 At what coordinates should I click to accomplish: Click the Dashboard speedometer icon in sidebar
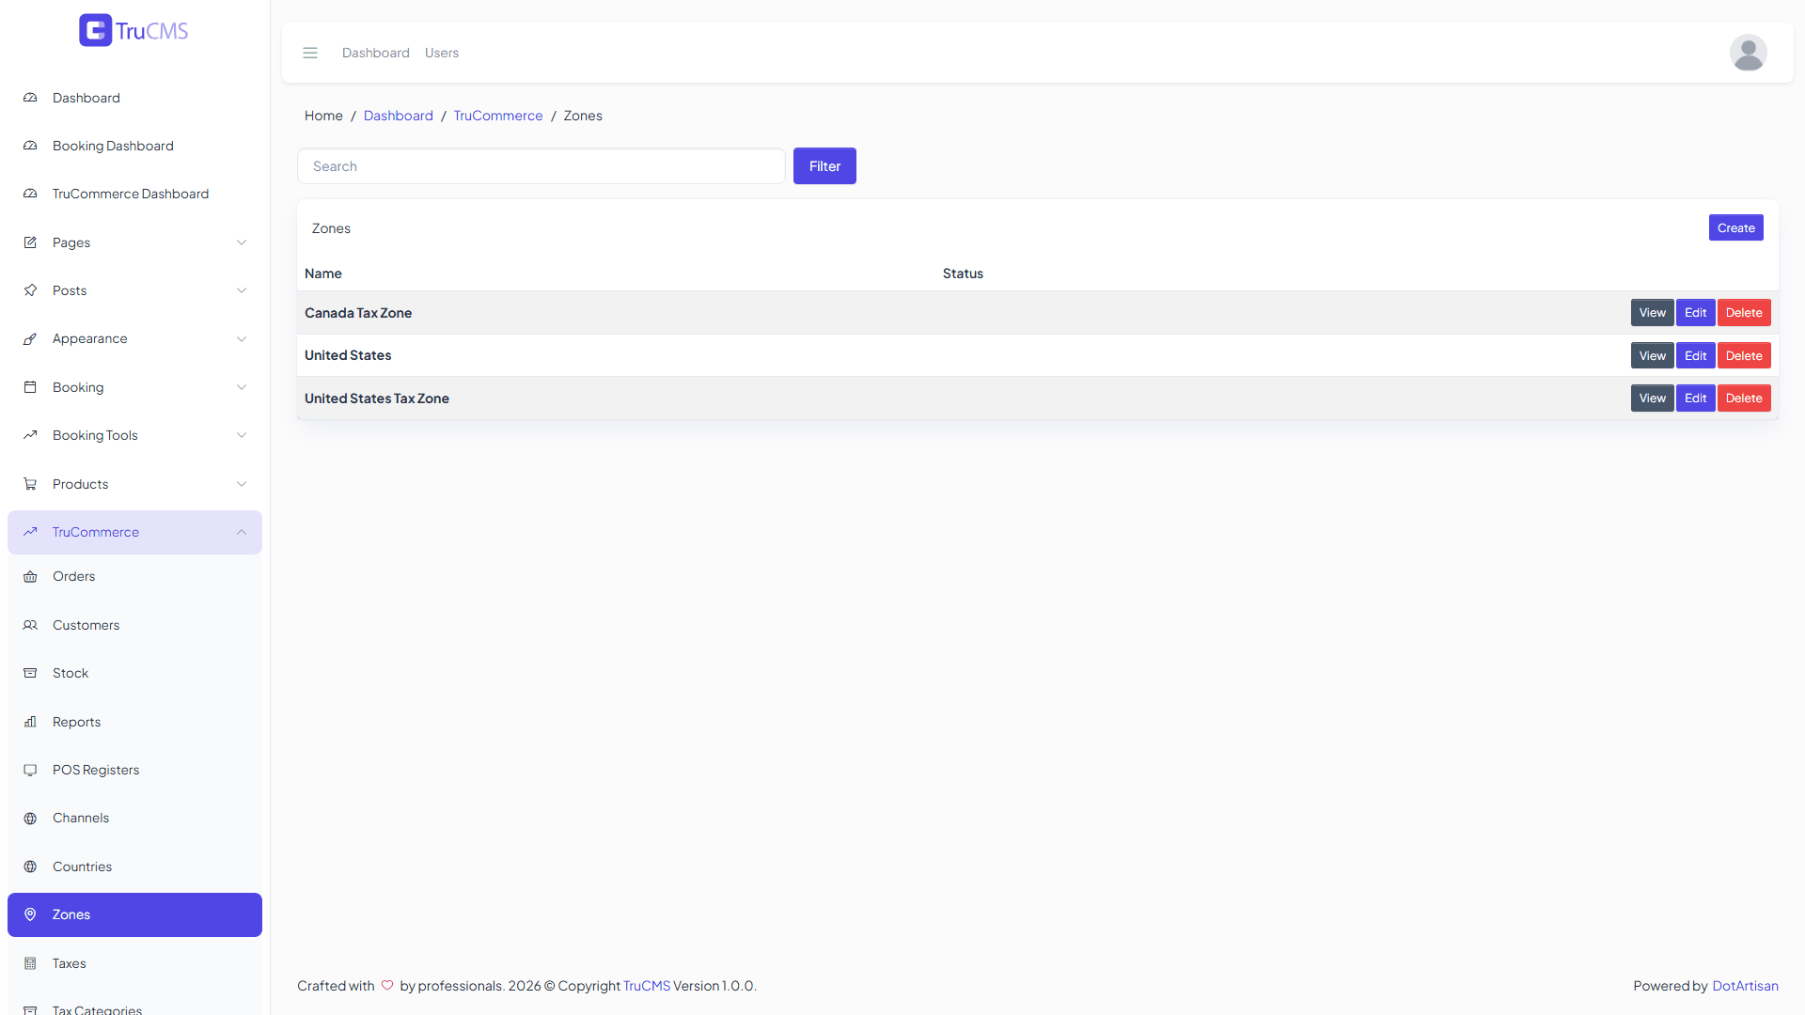coord(30,98)
